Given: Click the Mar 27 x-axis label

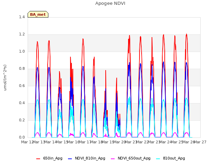Looking at the screenshot, I should tap(200, 142).
